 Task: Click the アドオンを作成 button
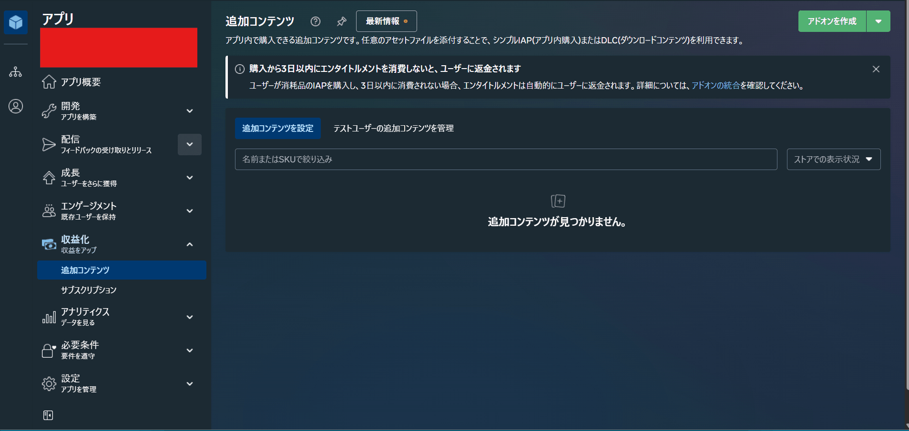pyautogui.click(x=832, y=21)
